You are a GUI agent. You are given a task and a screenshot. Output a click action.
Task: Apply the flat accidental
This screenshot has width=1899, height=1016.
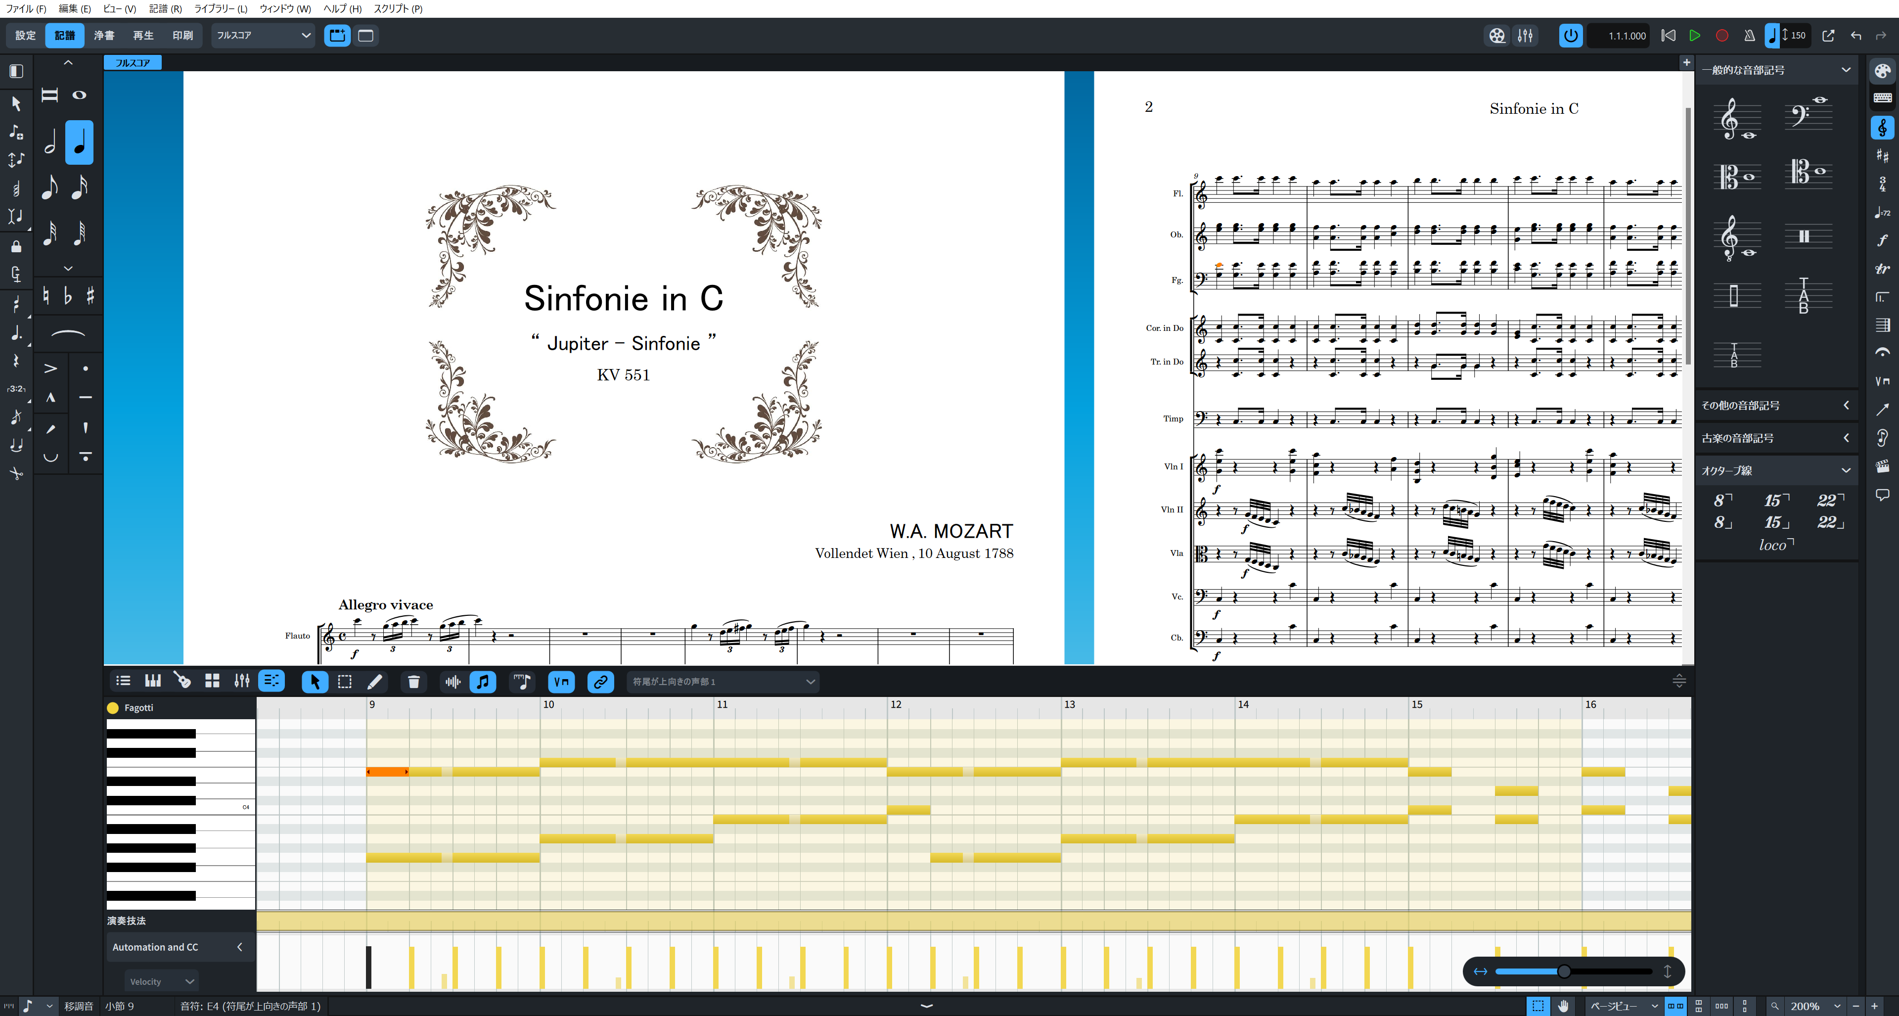pos(68,296)
